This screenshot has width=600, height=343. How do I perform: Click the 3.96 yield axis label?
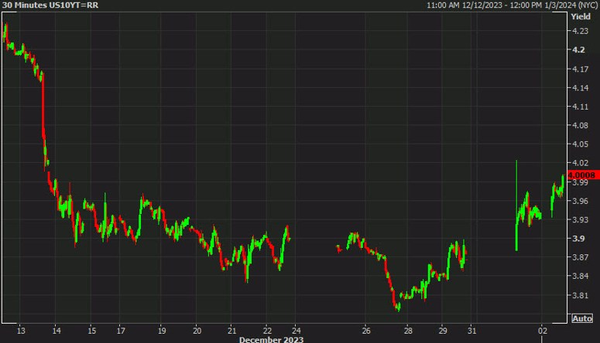pyautogui.click(x=580, y=201)
